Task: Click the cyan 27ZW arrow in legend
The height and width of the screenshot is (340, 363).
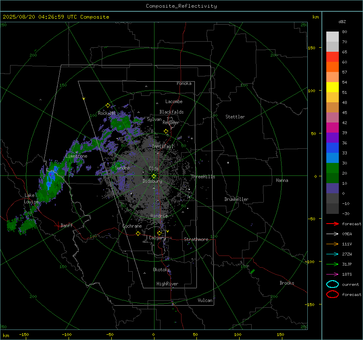Action: click(332, 254)
